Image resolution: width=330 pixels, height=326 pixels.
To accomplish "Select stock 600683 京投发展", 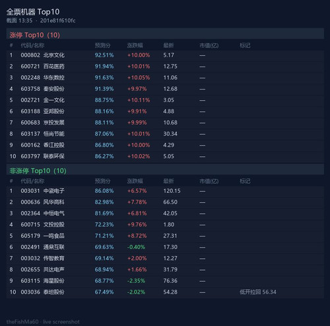I will click(x=42, y=122).
